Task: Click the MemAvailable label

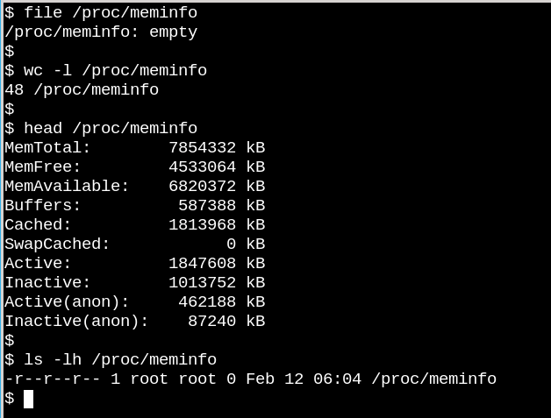Action: point(67,187)
